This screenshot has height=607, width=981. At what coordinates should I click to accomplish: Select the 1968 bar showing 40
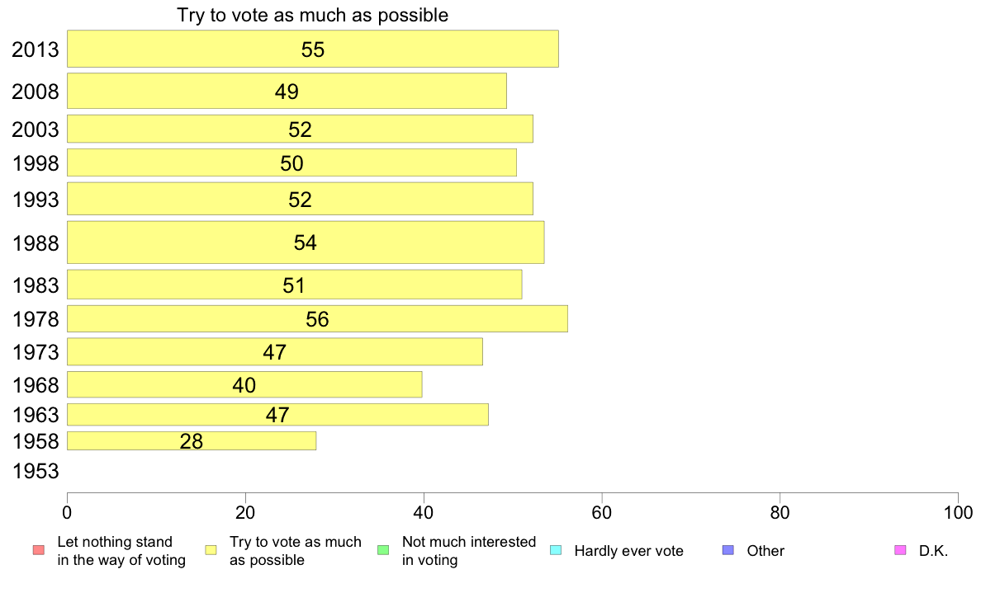244,384
